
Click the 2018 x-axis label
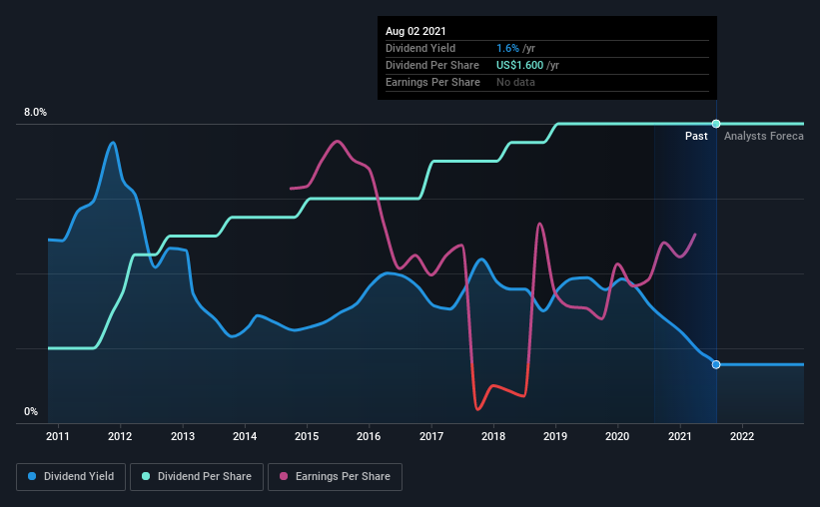[x=493, y=436]
